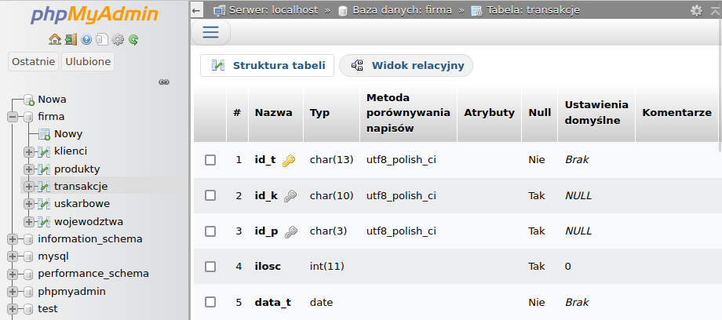The height and width of the screenshot is (320, 722).
Task: Collapse sidebar with left arrow button
Action: click(197, 10)
